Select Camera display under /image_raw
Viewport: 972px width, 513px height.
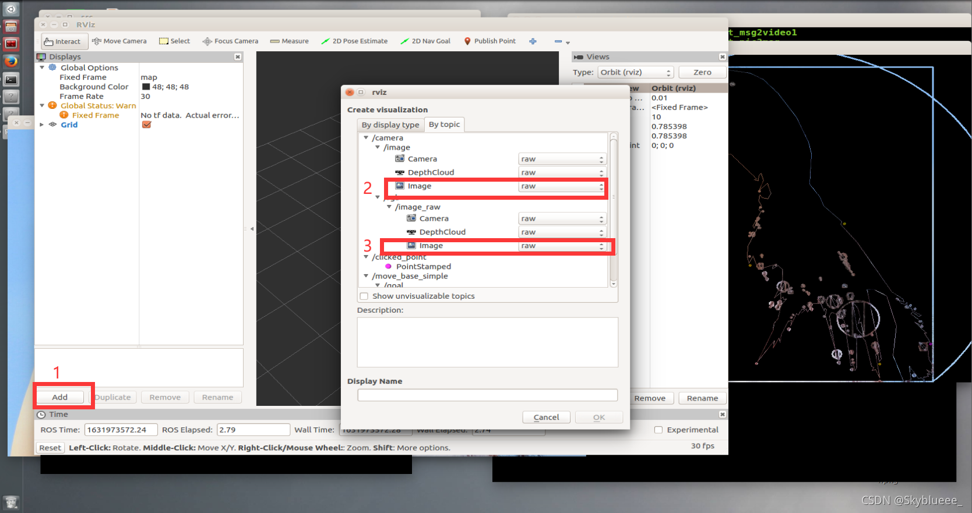point(434,218)
